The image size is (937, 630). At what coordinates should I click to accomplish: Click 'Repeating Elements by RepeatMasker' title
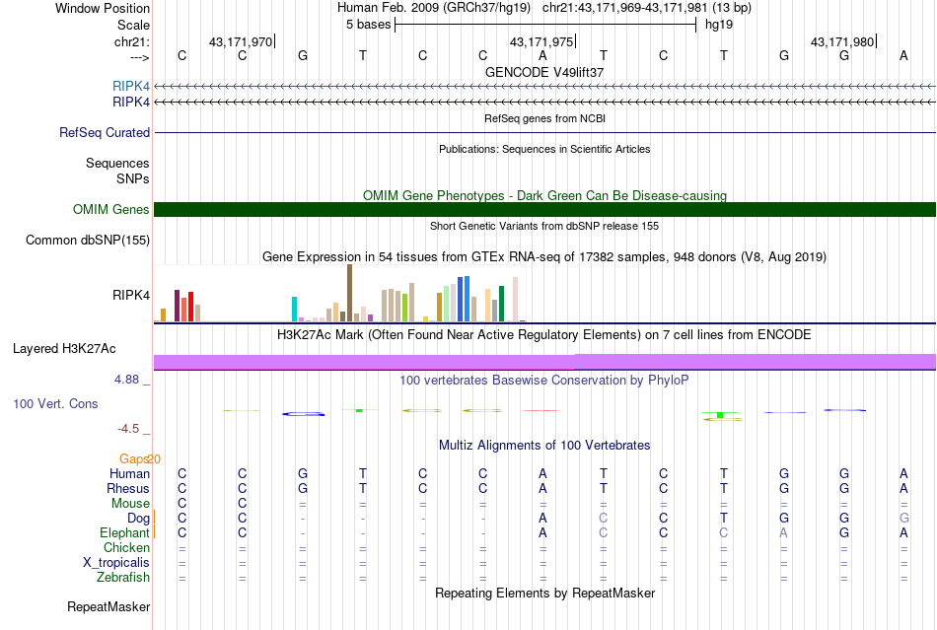point(544,593)
